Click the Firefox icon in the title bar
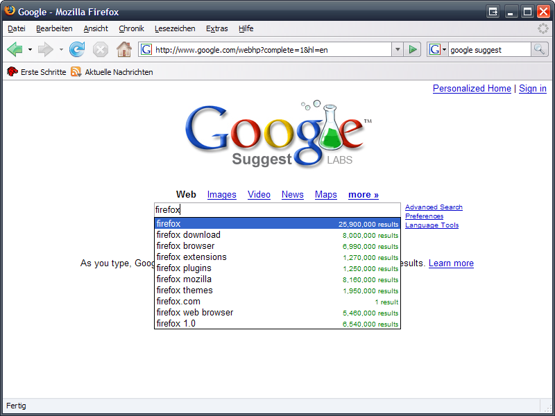555x416 pixels. click(x=10, y=11)
